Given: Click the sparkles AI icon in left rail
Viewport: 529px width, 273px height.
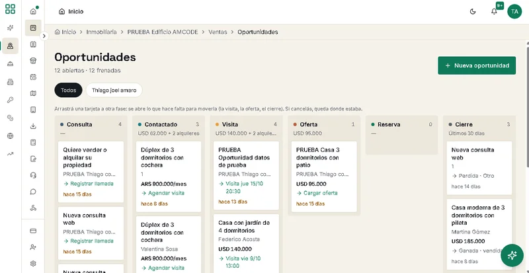Looking at the screenshot, I should click(10, 28).
